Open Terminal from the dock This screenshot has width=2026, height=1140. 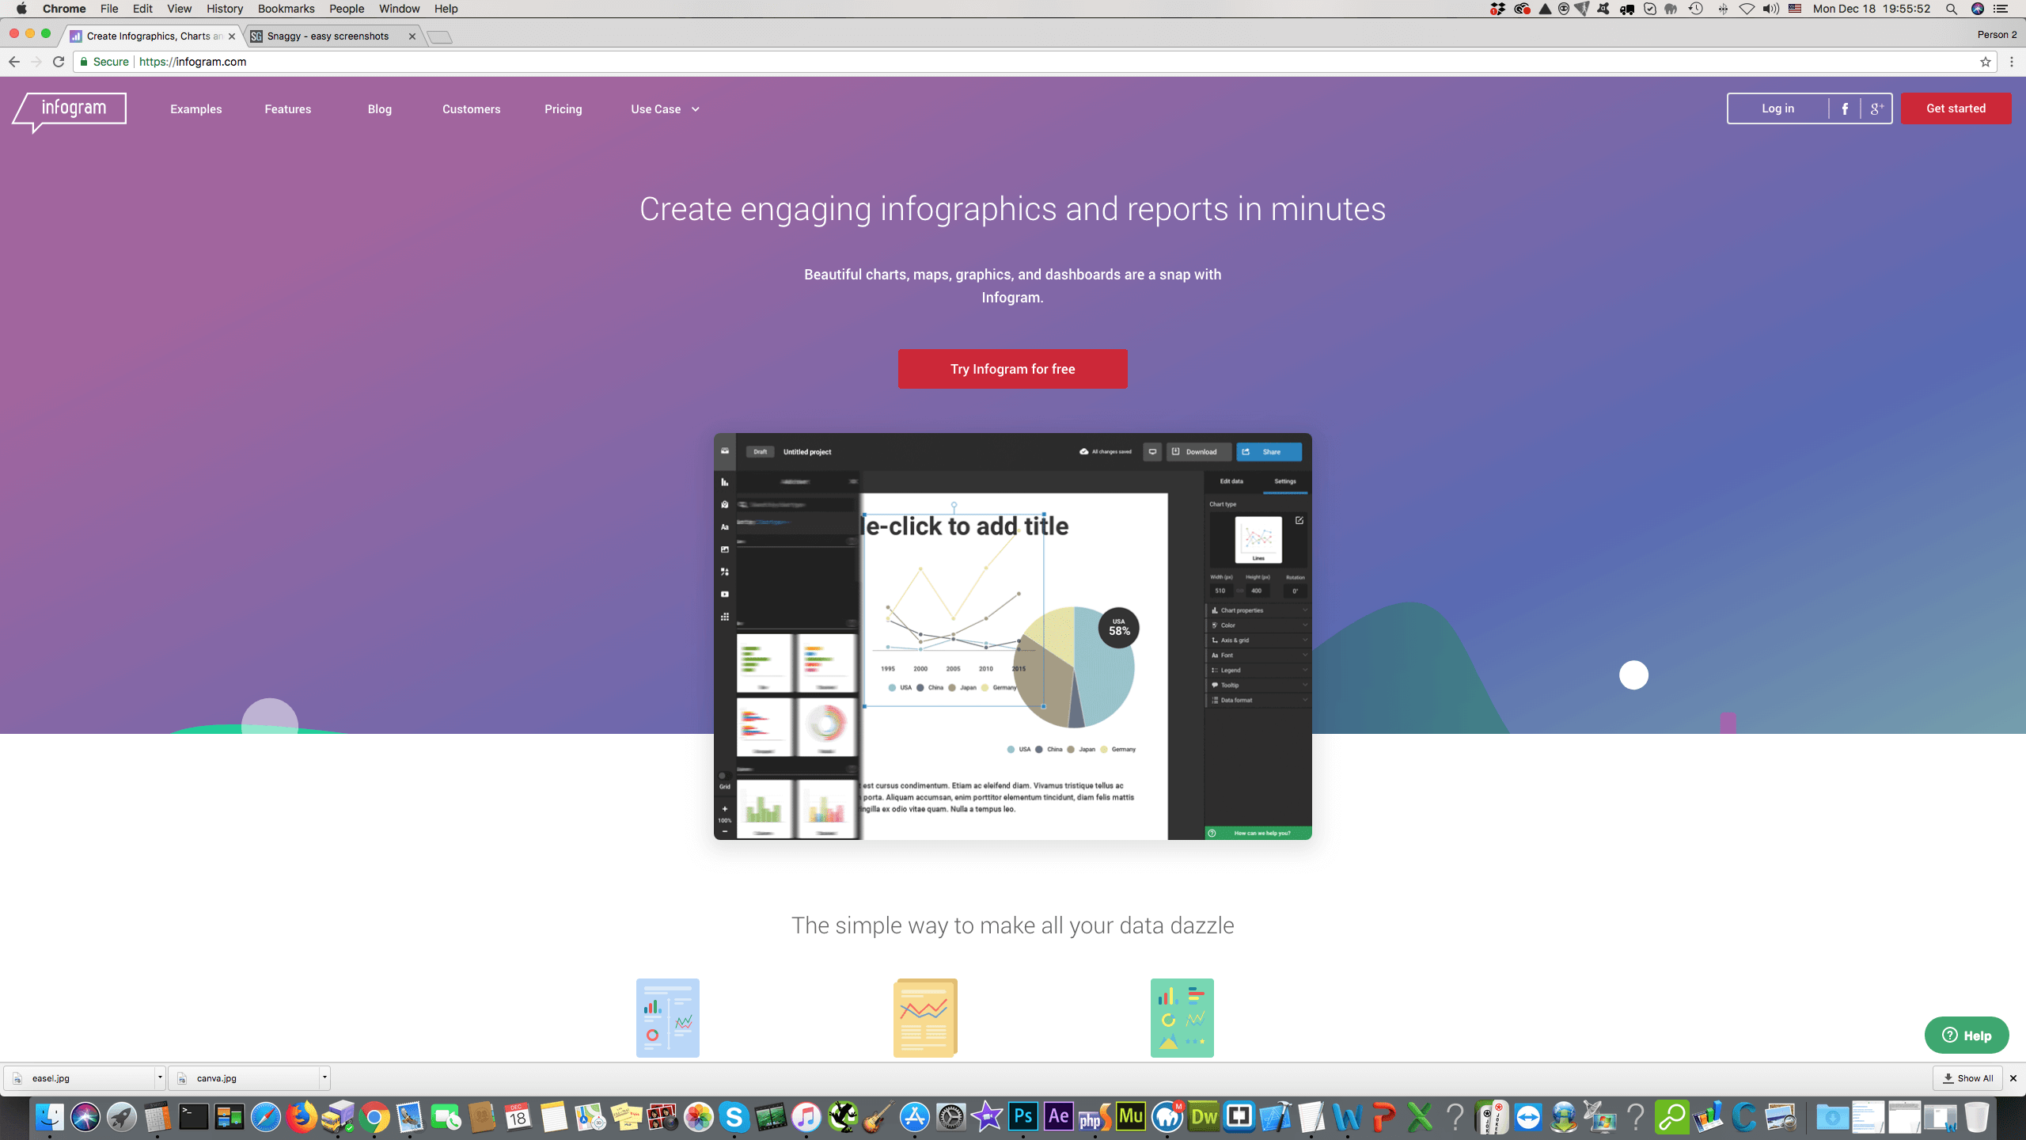click(193, 1117)
